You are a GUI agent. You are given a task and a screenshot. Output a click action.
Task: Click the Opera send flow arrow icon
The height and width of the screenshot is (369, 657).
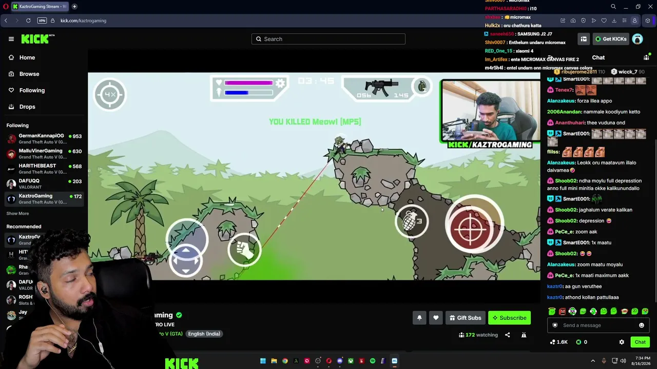(x=593, y=20)
